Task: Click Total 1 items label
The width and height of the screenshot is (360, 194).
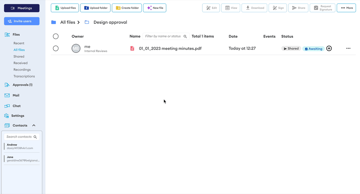Action: pos(203,36)
